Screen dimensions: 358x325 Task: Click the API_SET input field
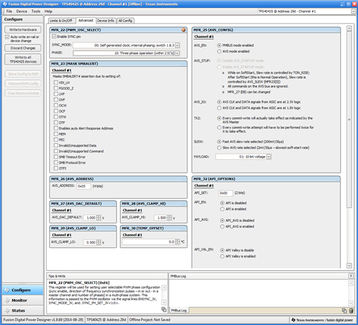[226, 193]
